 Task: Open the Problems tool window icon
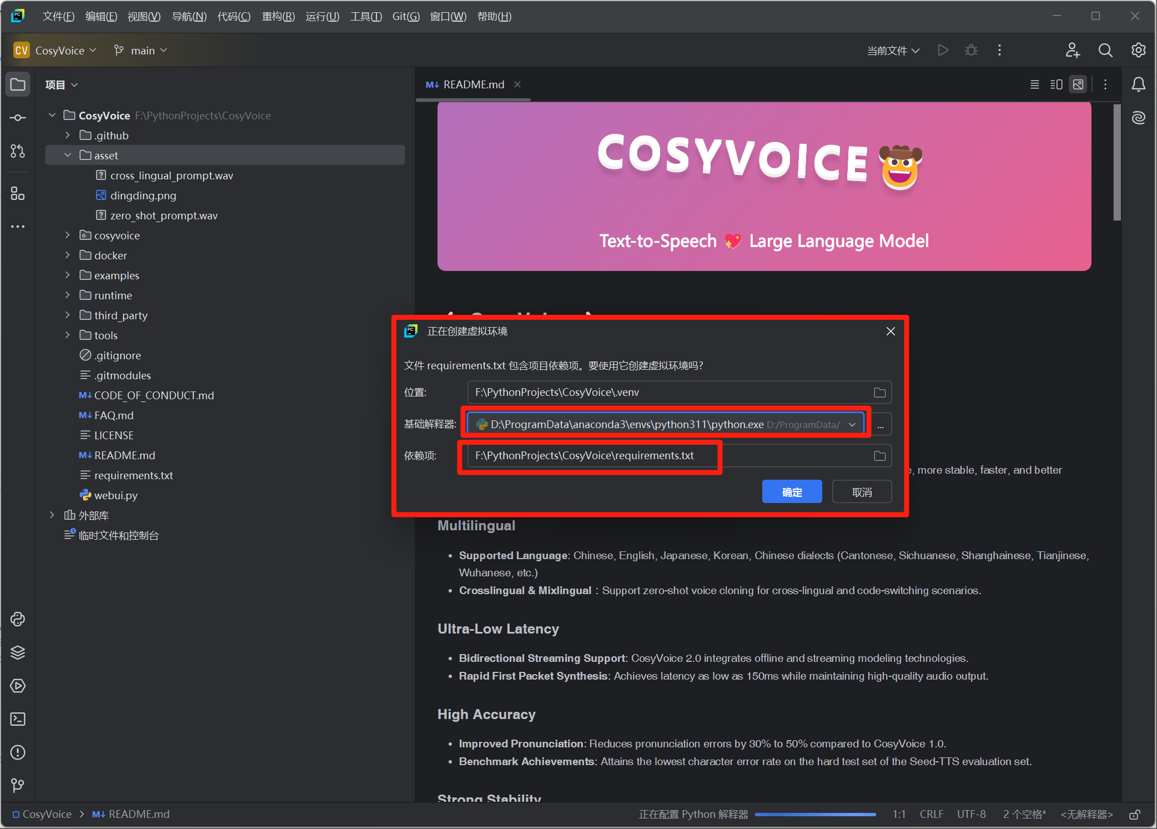[18, 752]
